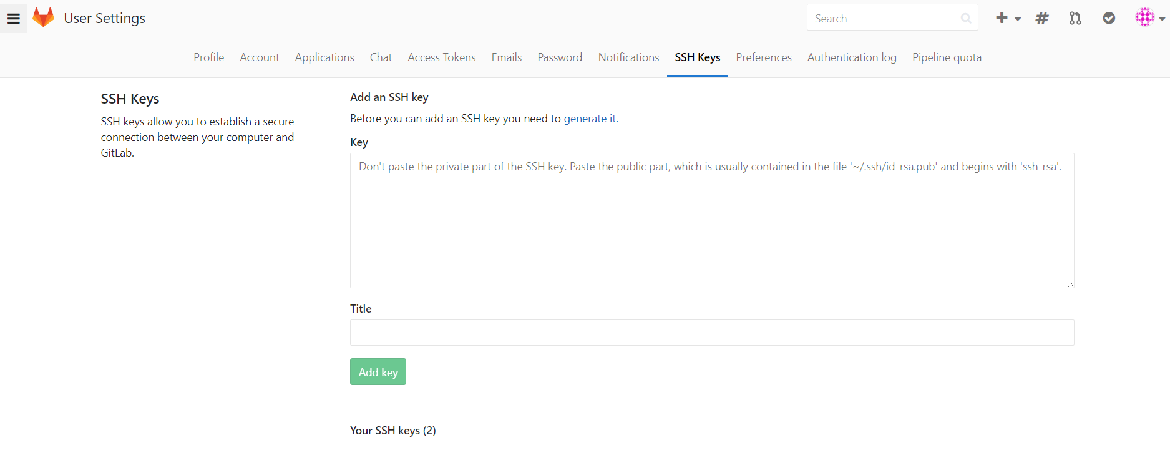Open the Chat tab
This screenshot has height=453, width=1170.
tap(381, 57)
